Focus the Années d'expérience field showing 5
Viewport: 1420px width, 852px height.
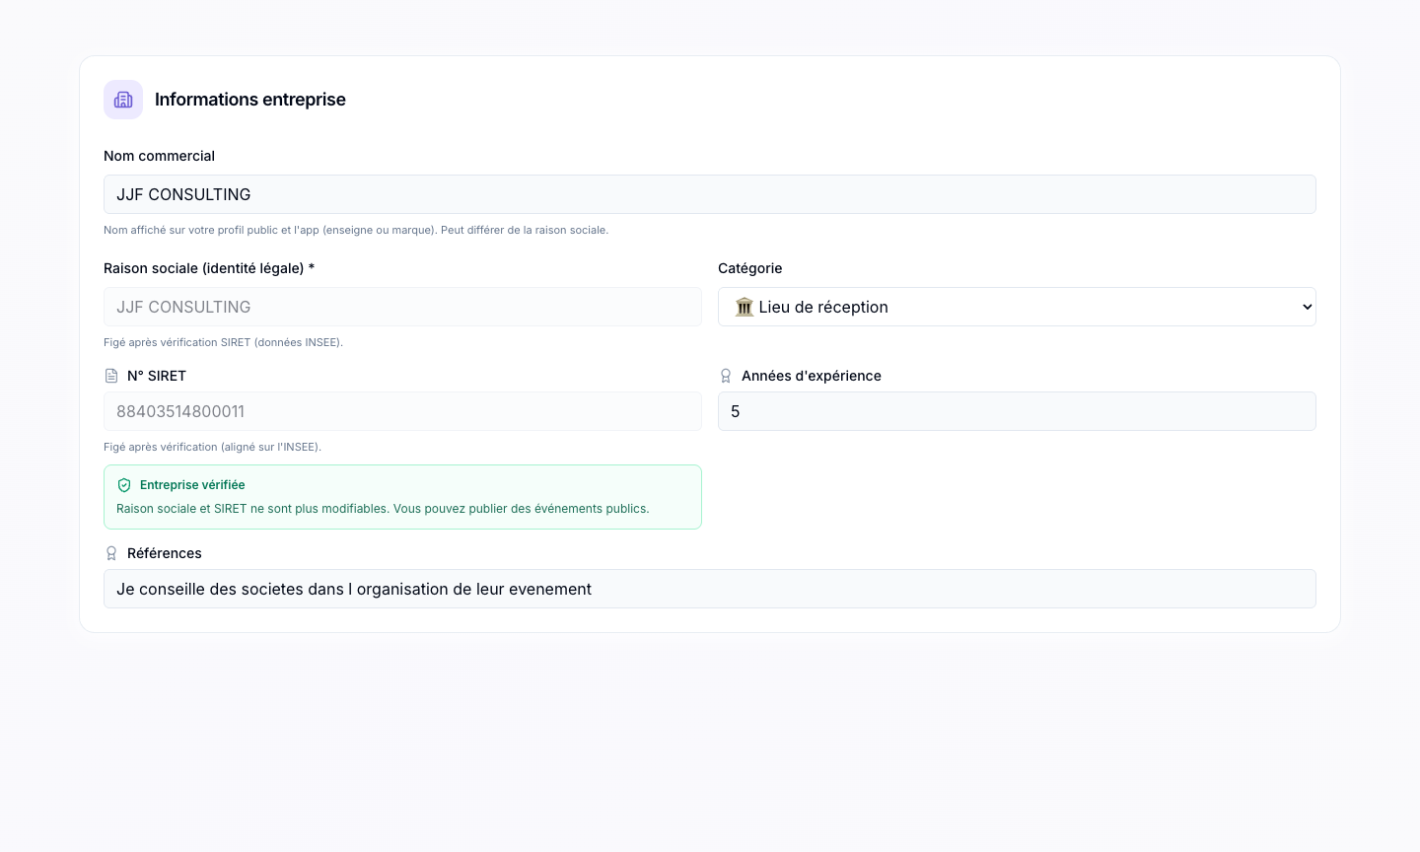pos(1017,411)
